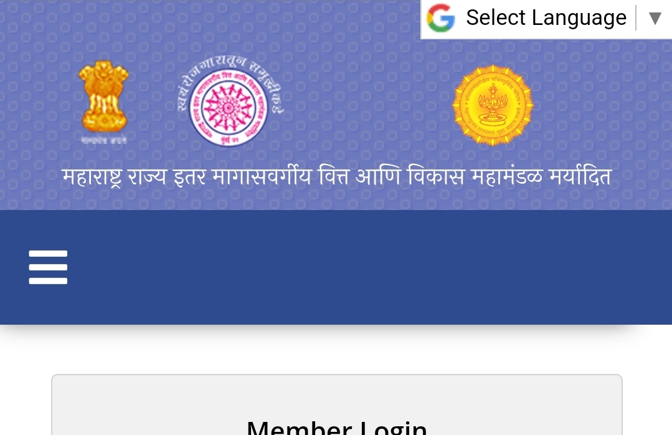This screenshot has height=435, width=672.
Task: Click the Marathi corporation title text
Action: pos(336,177)
